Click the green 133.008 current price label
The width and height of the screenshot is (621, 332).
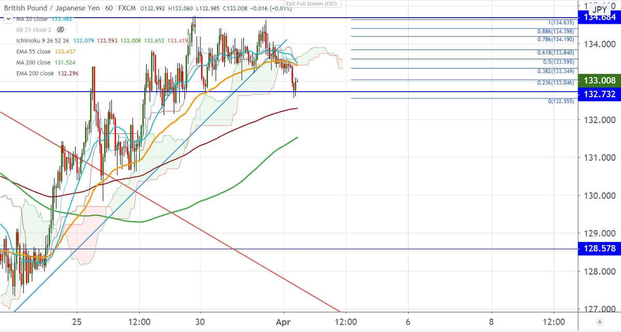[x=600, y=80]
